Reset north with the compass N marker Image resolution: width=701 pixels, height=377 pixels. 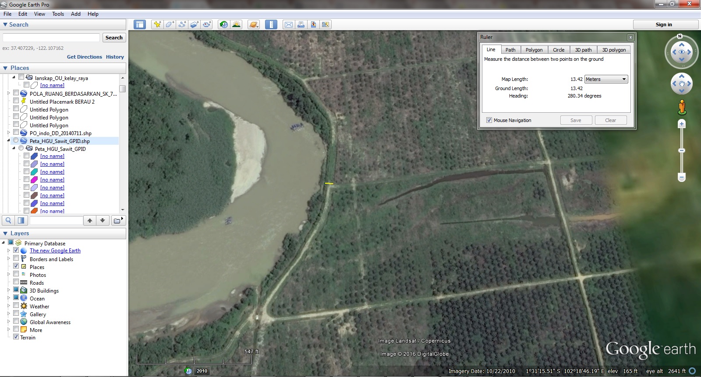point(680,36)
